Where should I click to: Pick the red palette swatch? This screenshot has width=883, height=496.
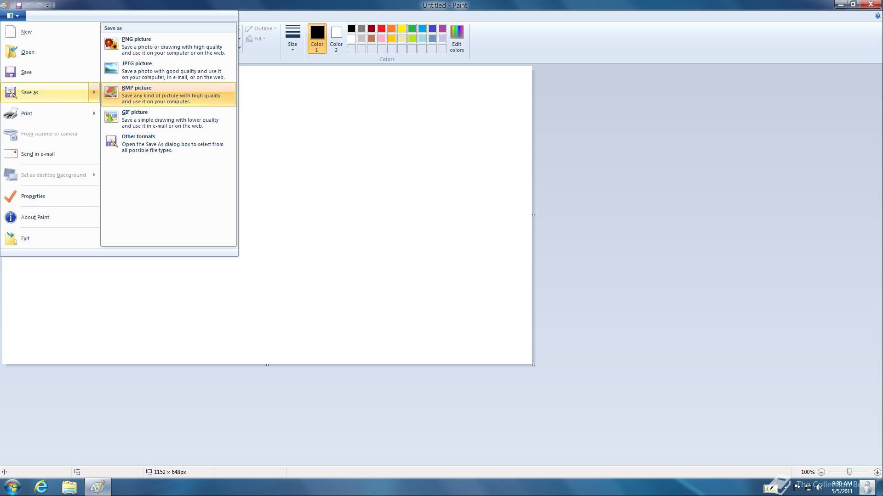click(x=382, y=28)
